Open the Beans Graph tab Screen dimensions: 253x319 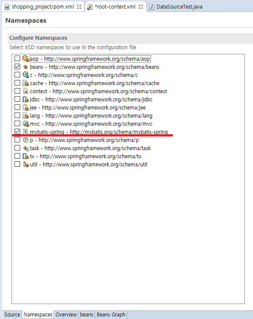[111, 315]
